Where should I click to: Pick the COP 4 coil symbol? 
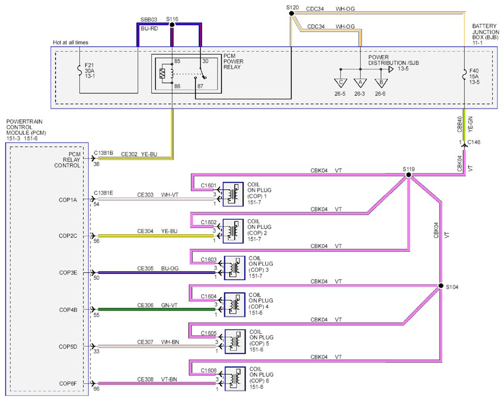click(234, 305)
